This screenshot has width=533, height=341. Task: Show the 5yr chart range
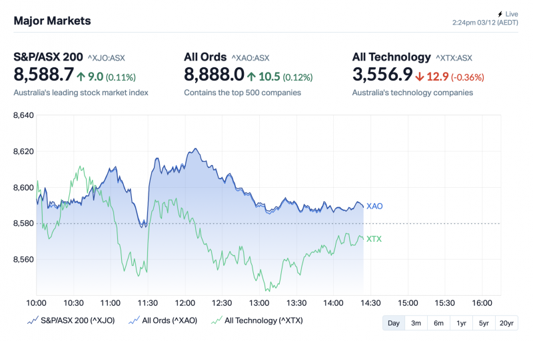pos(484,323)
